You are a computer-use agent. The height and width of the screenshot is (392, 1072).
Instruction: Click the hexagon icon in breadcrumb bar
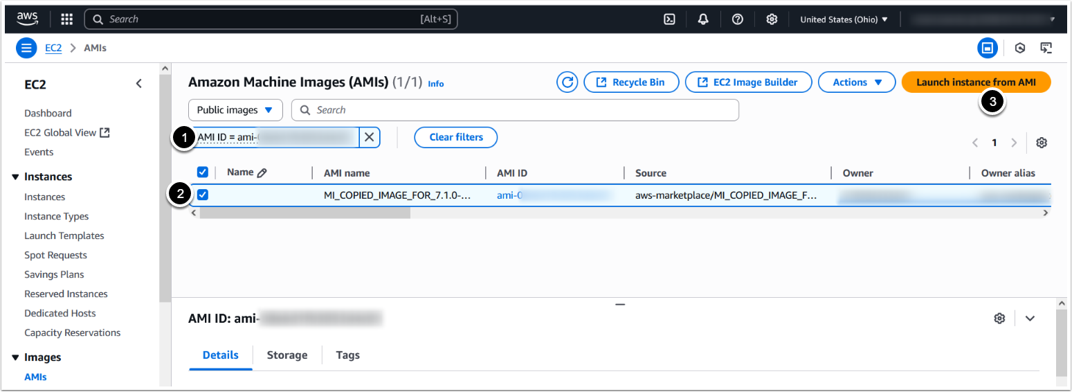click(1019, 48)
